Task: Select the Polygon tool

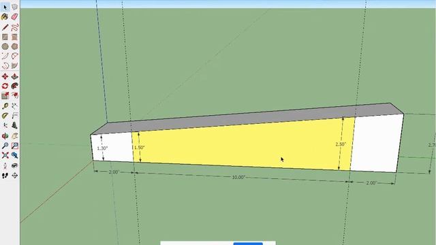Action: click(x=15, y=46)
